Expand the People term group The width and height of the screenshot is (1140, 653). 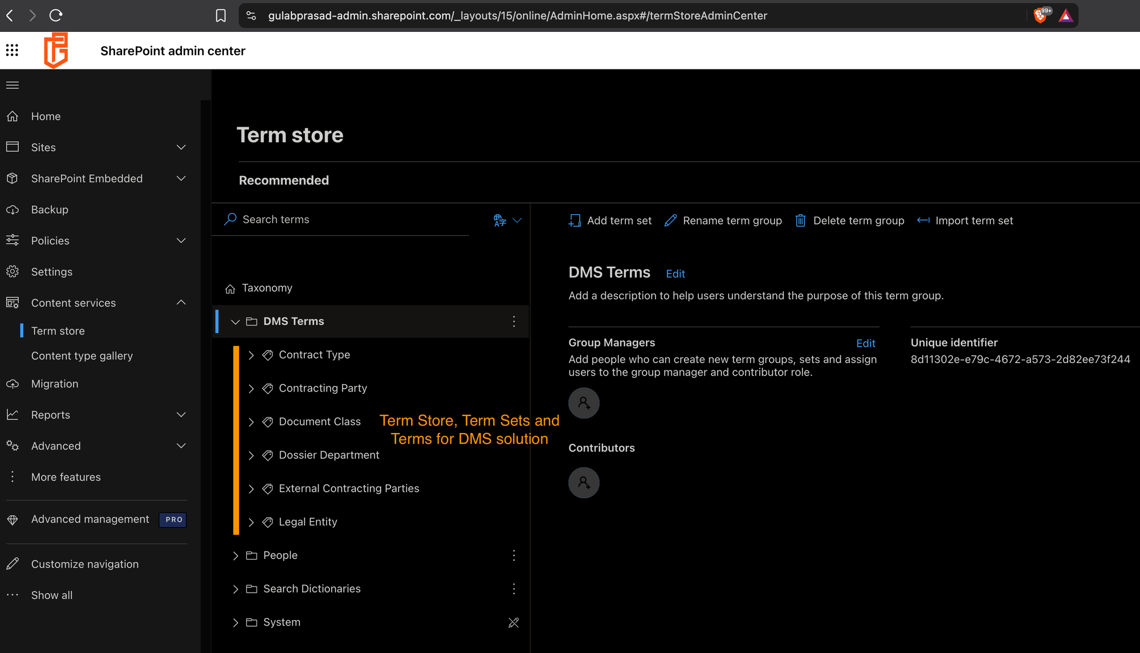coord(235,556)
